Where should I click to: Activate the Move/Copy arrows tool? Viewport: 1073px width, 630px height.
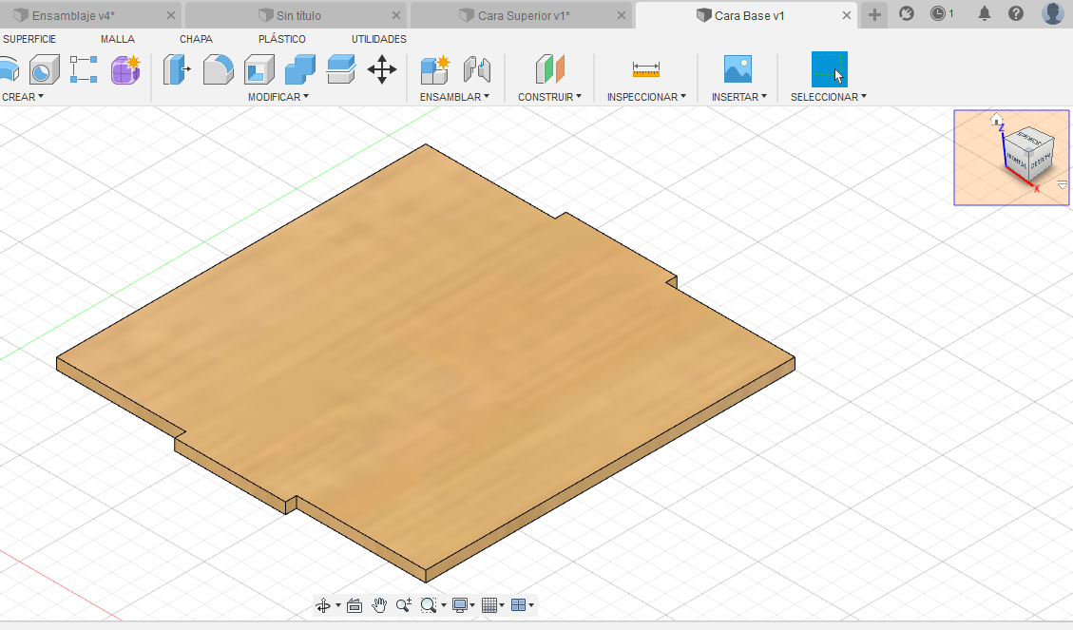[x=382, y=69]
